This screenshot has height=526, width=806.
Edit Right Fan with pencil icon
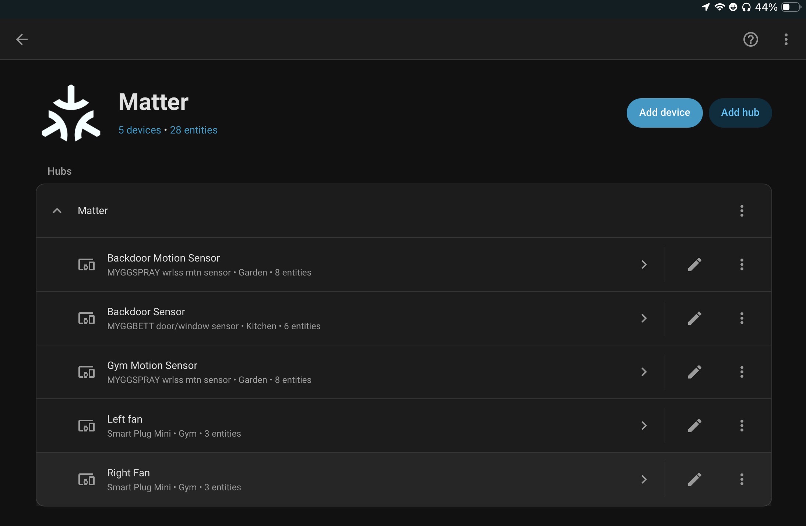[x=694, y=479]
